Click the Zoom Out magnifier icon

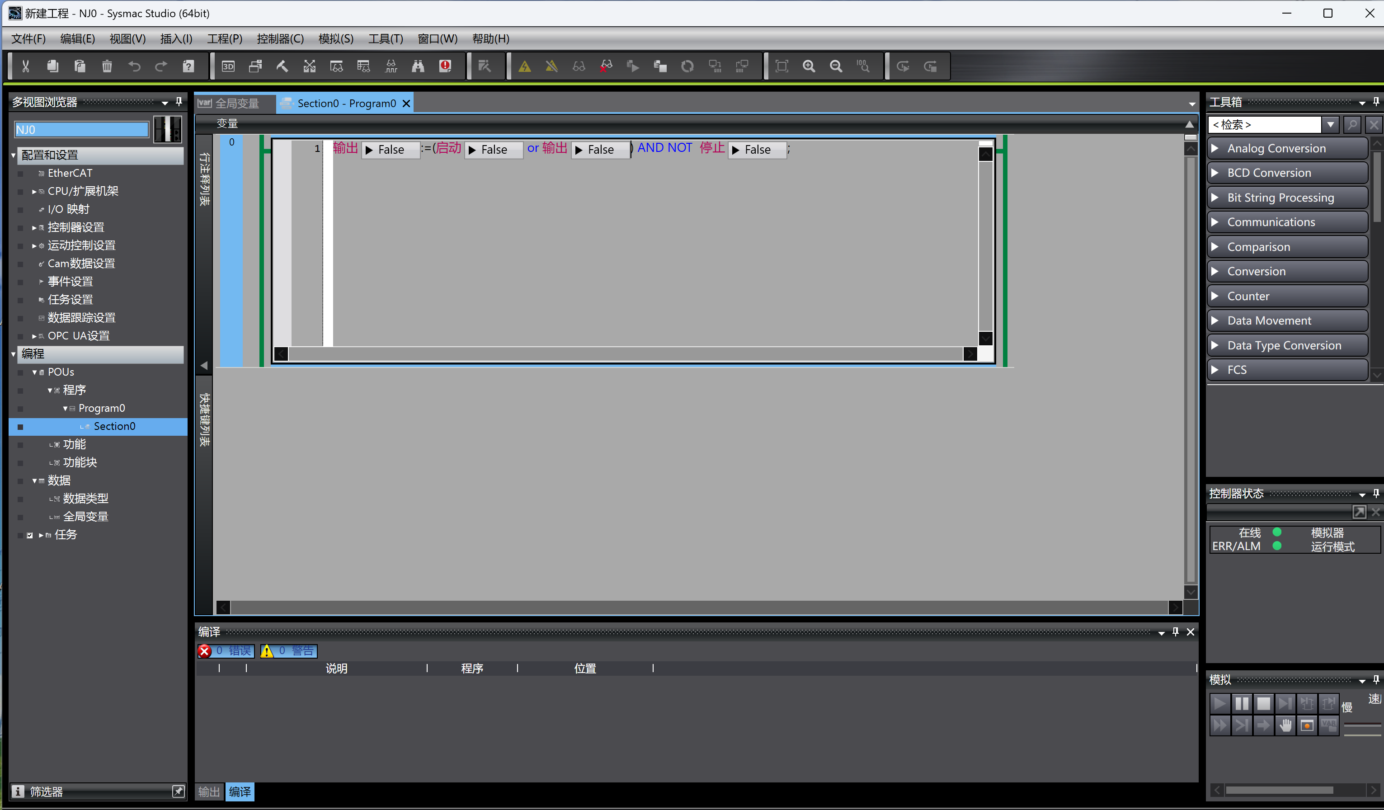(836, 66)
